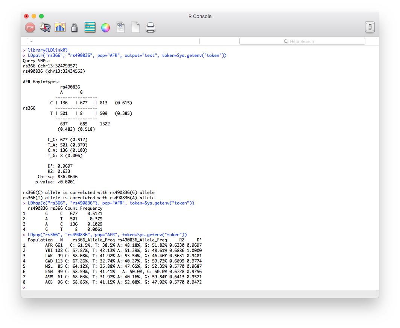The width and height of the screenshot is (400, 328).
Task: Click the YRI population row
Action: 113,250
